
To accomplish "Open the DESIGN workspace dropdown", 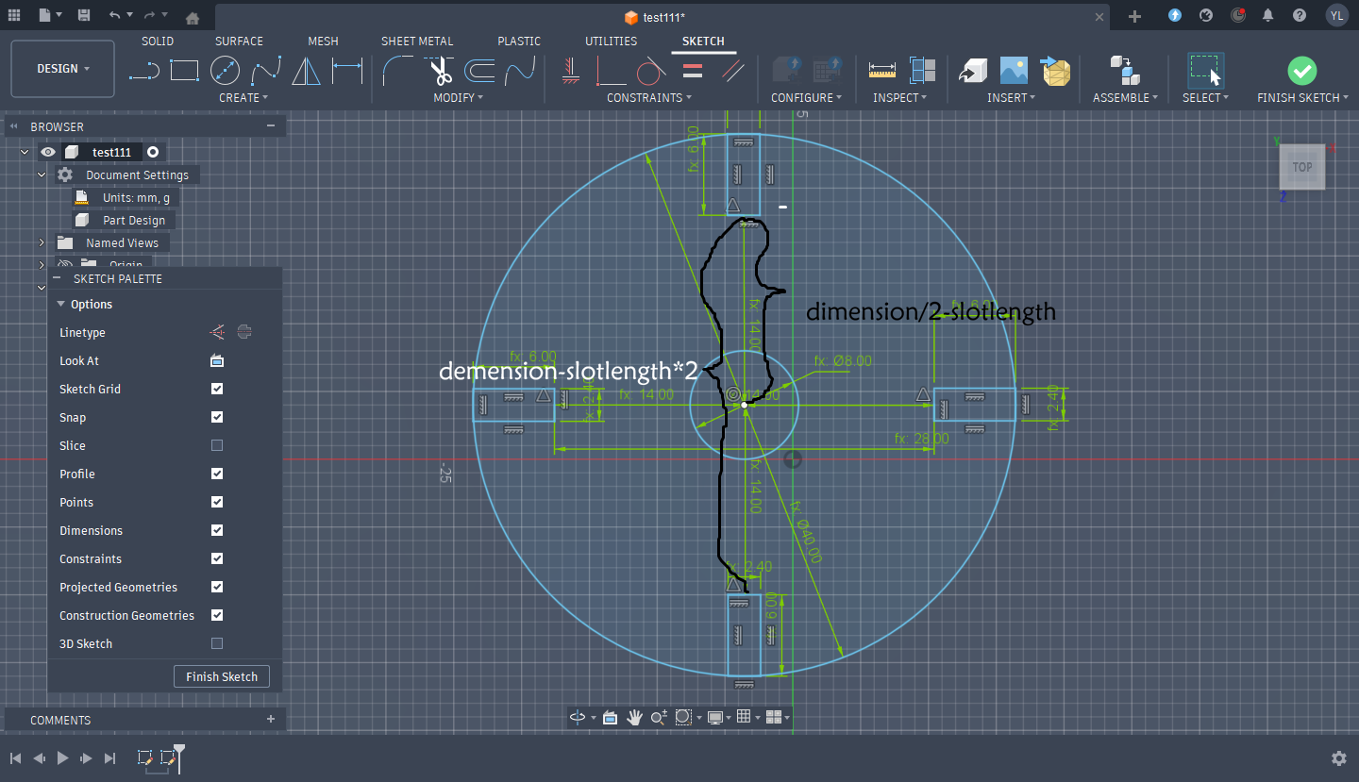I will coord(63,69).
